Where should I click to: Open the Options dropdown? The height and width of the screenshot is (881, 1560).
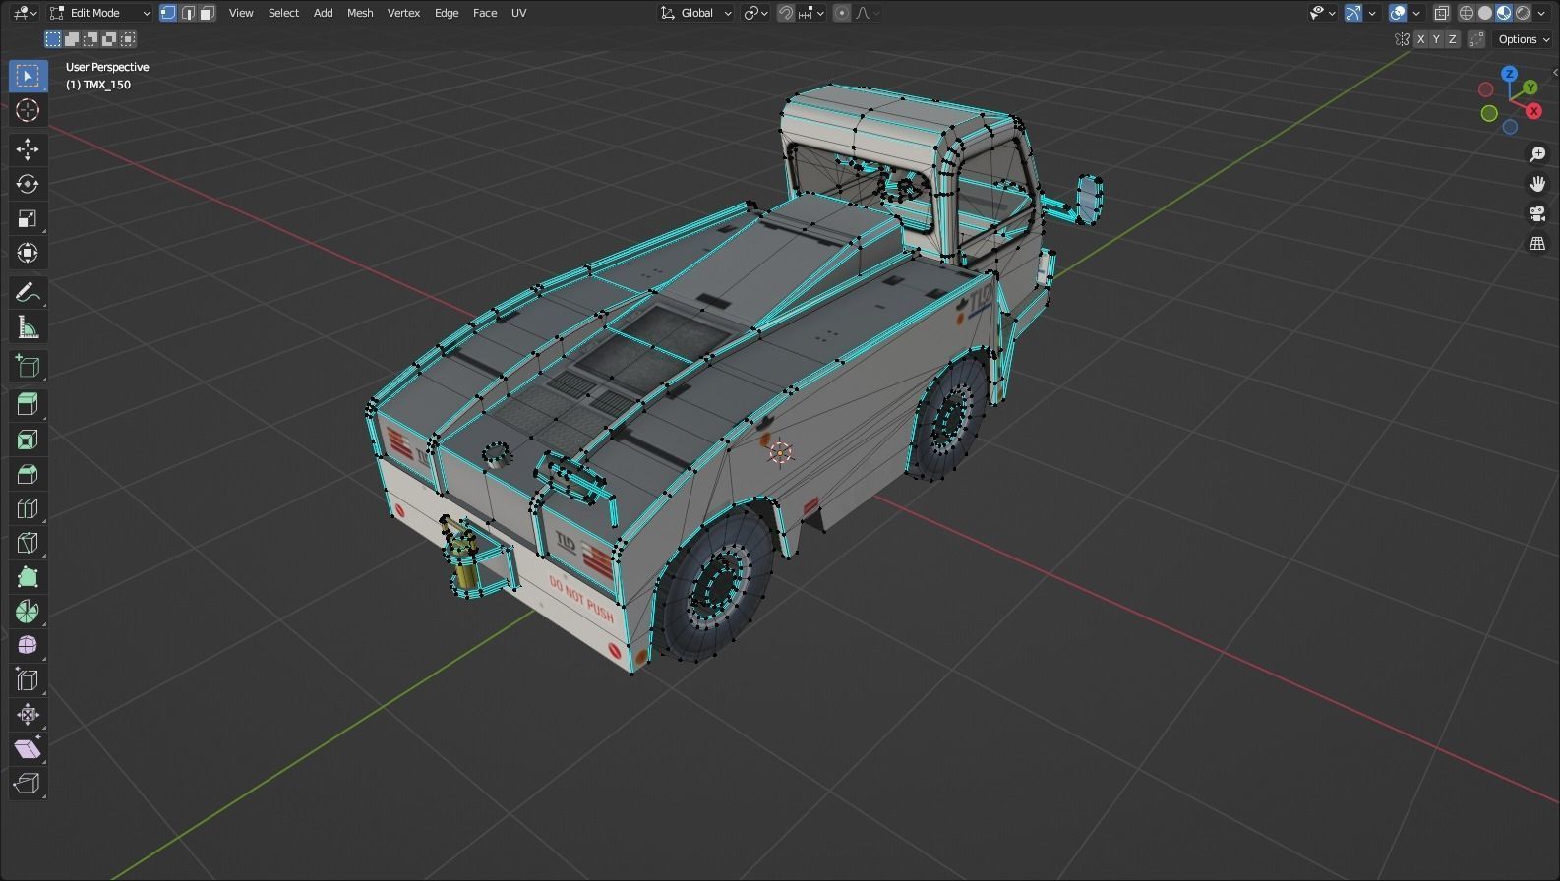tap(1523, 39)
